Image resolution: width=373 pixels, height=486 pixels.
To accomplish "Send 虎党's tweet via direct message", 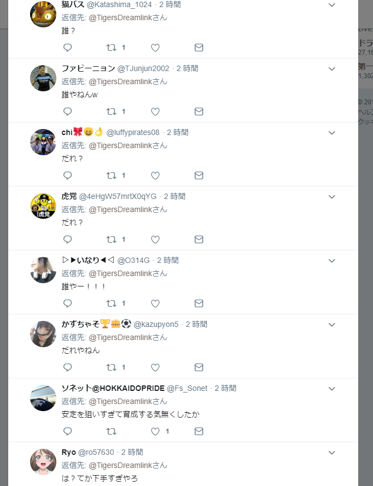I will [199, 239].
